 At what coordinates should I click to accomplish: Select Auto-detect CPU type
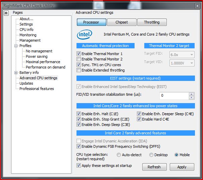(119, 155)
